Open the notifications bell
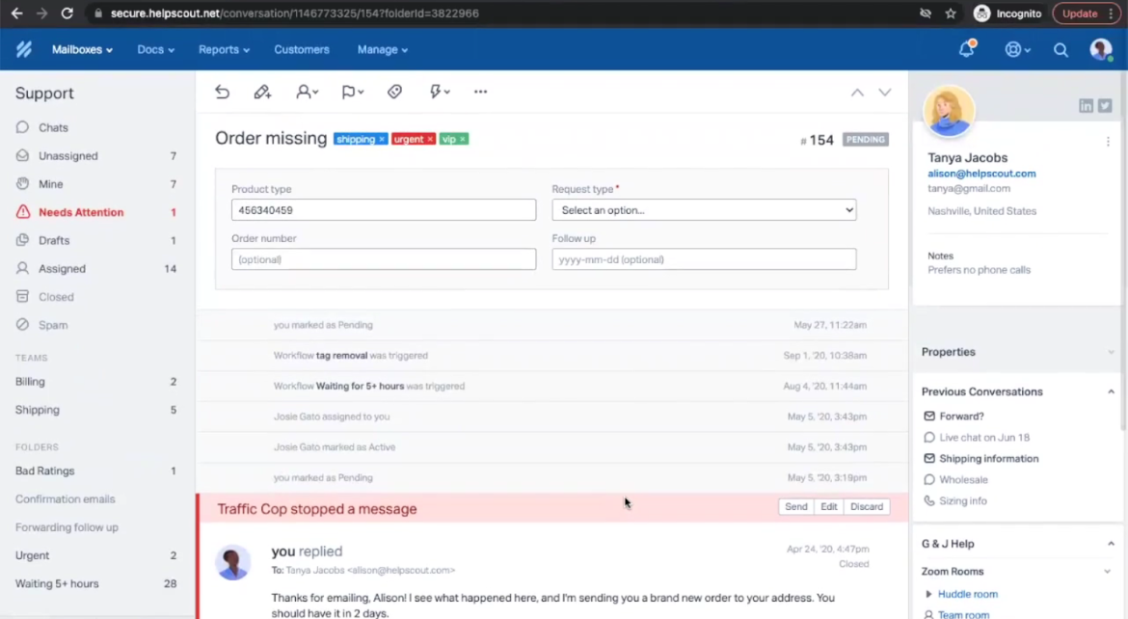This screenshot has height=619, width=1128. coord(966,49)
